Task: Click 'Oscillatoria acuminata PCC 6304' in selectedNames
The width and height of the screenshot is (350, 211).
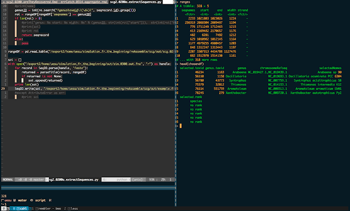Action: pyautogui.click(x=315, y=76)
